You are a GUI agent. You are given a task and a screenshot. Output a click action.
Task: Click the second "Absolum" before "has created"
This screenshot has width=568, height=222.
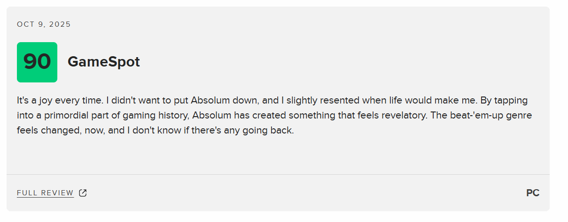[210, 115]
